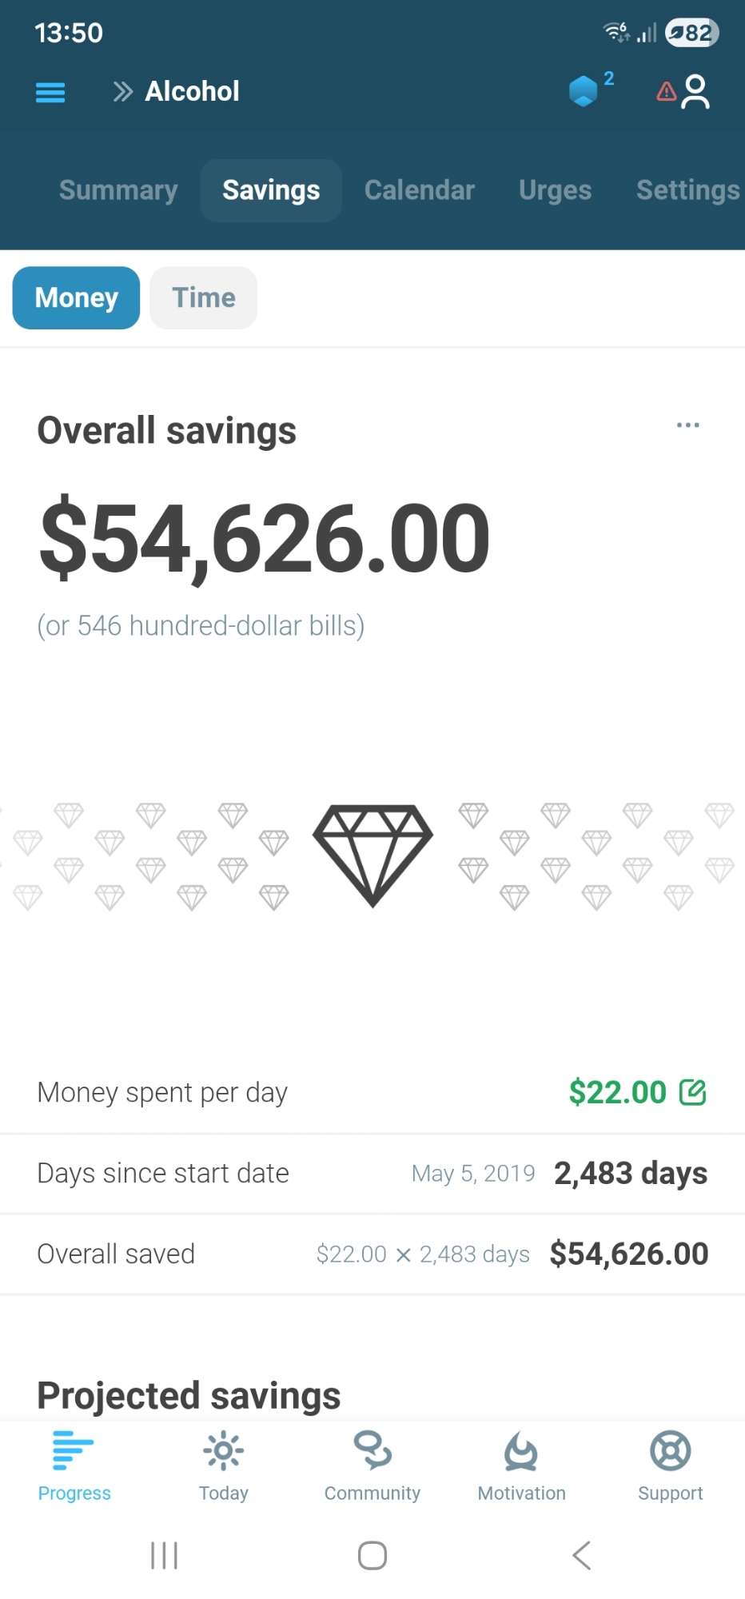Edit money spent per day amount

point(692,1092)
